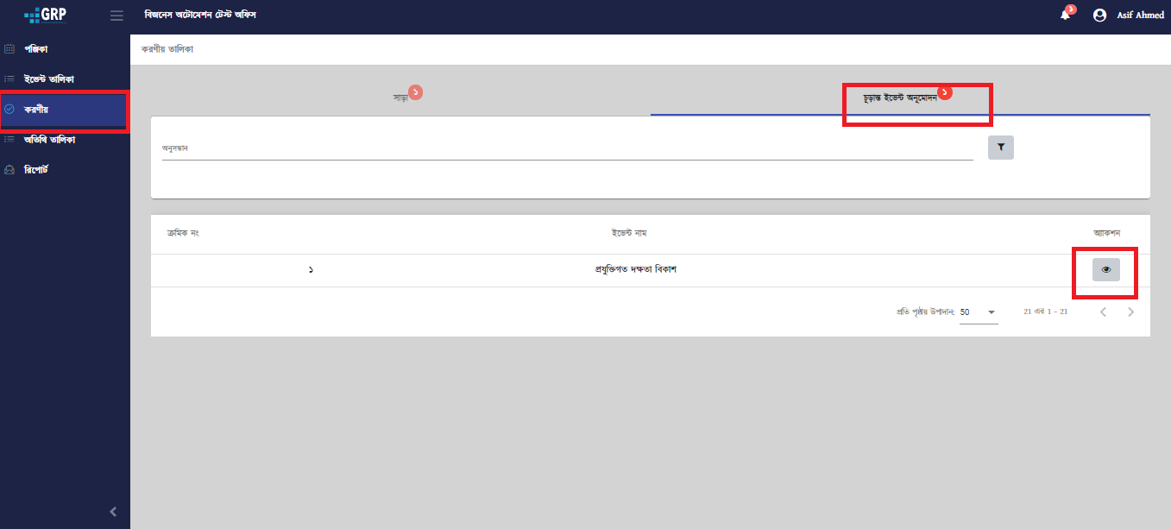
Task: Select করণীয় in the sidebar
Action: click(x=65, y=110)
